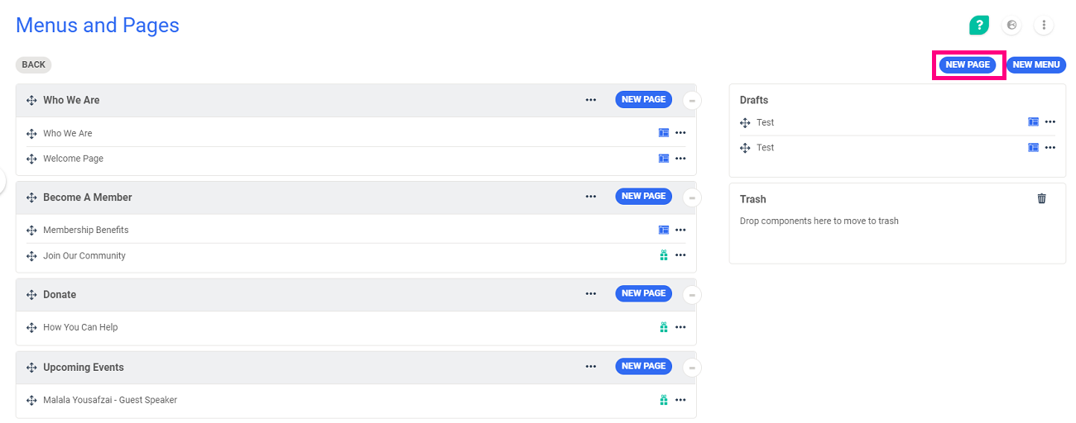Screen dimensions: 1076x423
Task: Click the drag handle for Donate menu
Action: tap(31, 295)
